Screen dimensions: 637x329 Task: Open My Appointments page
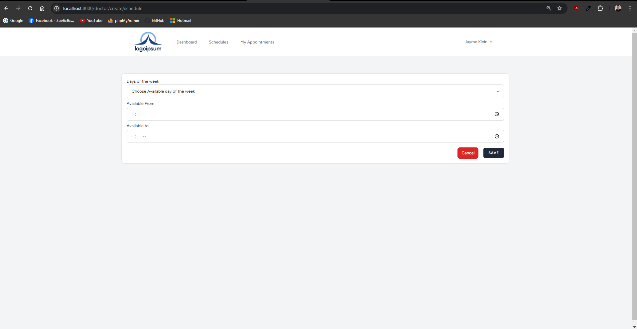pos(257,42)
